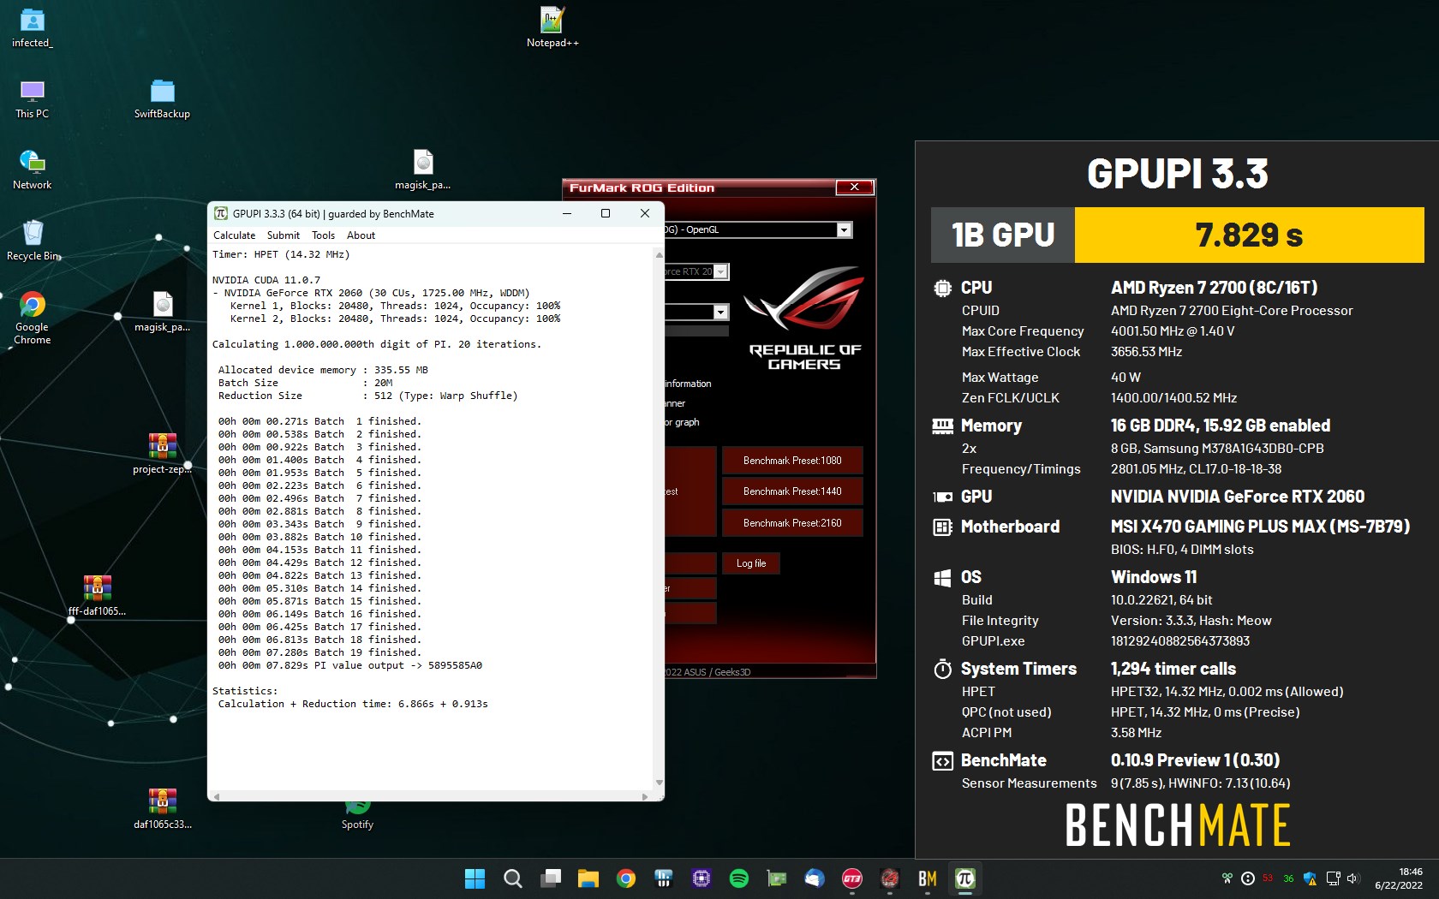Viewport: 1439px width, 899px height.
Task: Click GPUPI vertical scrollbar up arrow
Action: (x=659, y=254)
